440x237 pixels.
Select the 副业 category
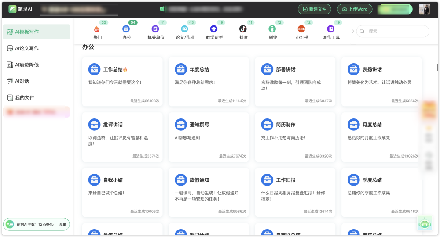(x=272, y=32)
